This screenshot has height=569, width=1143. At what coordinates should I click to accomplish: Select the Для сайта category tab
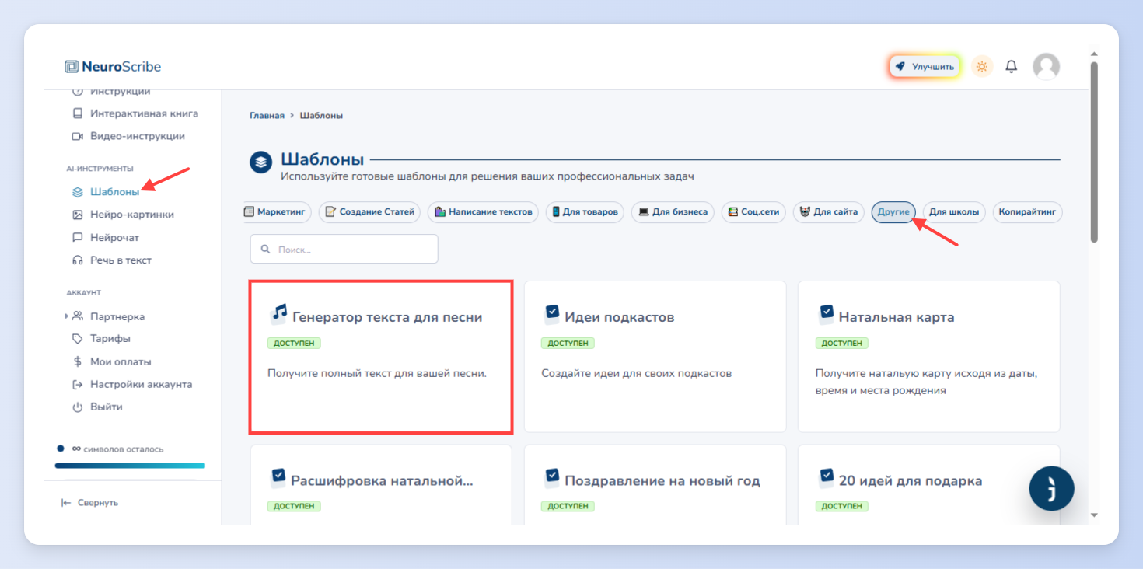pyautogui.click(x=828, y=212)
